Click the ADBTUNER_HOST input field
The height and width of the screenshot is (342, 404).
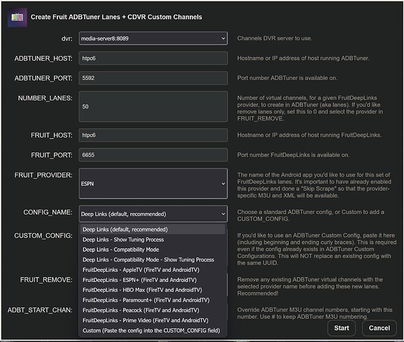[x=153, y=58]
